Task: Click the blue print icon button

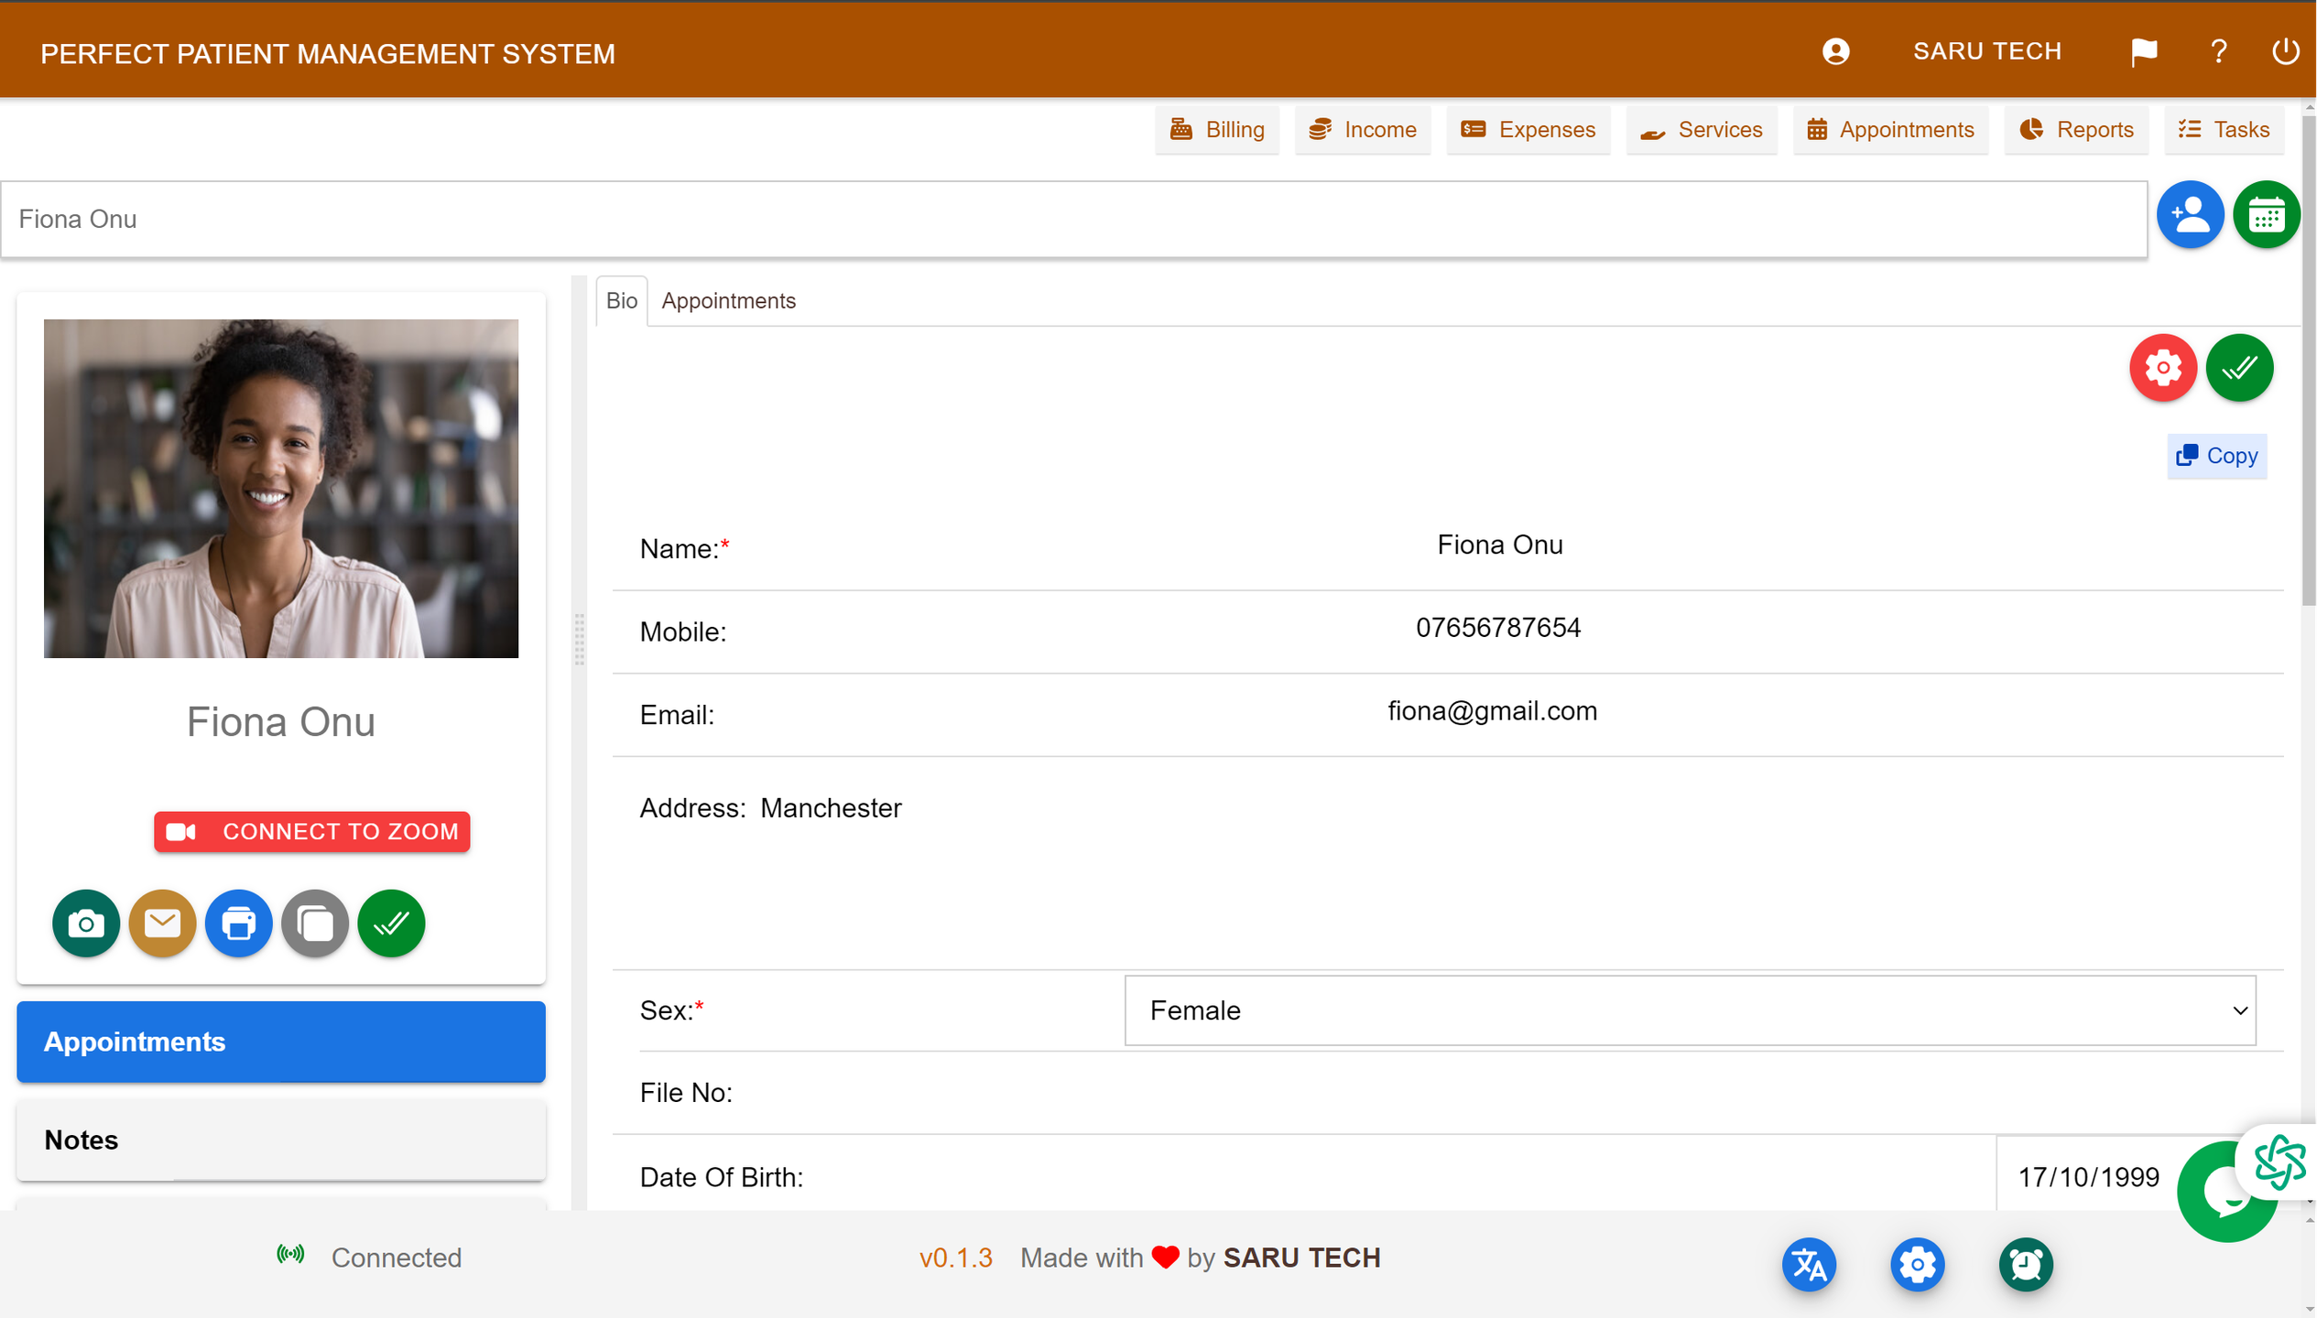Action: 238,923
